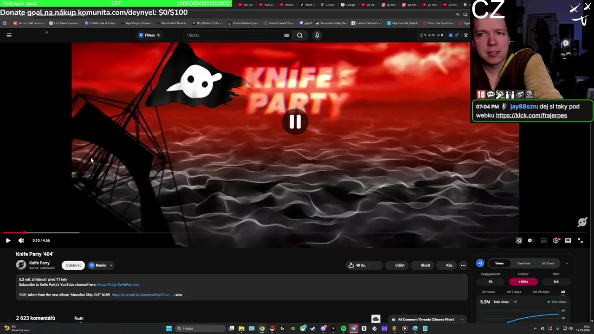
Task: Open browser apps grid in bookmarks bar
Action: [5, 23]
